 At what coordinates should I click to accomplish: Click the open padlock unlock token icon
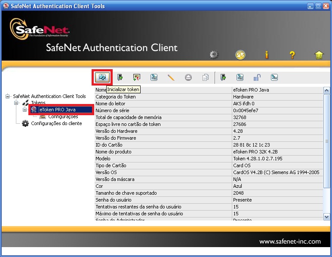point(257,77)
